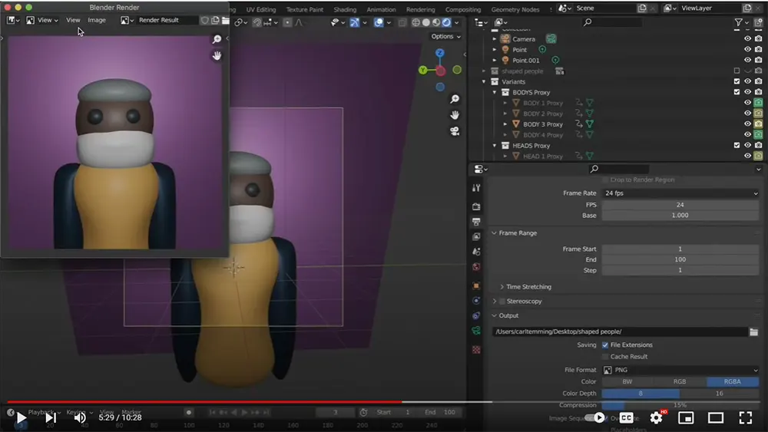Click the open image folder icon in render header
768x432 pixels.
coord(225,21)
